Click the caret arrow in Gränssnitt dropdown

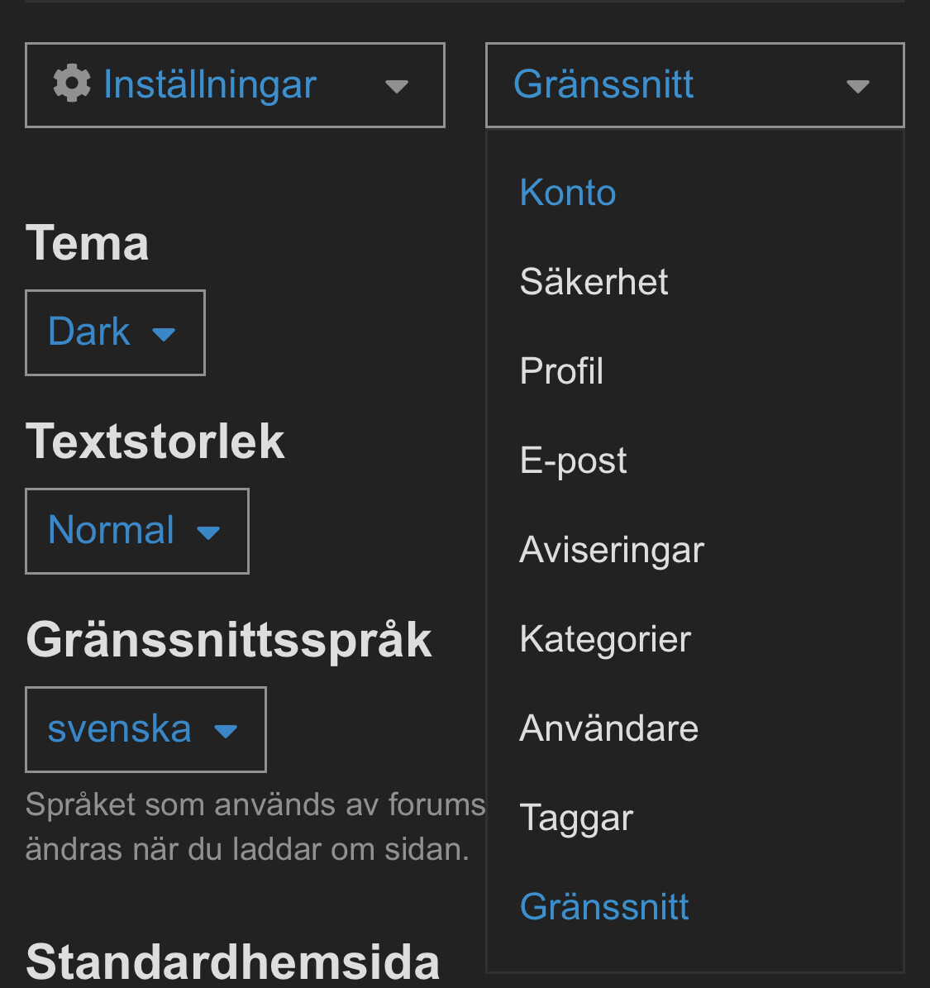(x=858, y=86)
